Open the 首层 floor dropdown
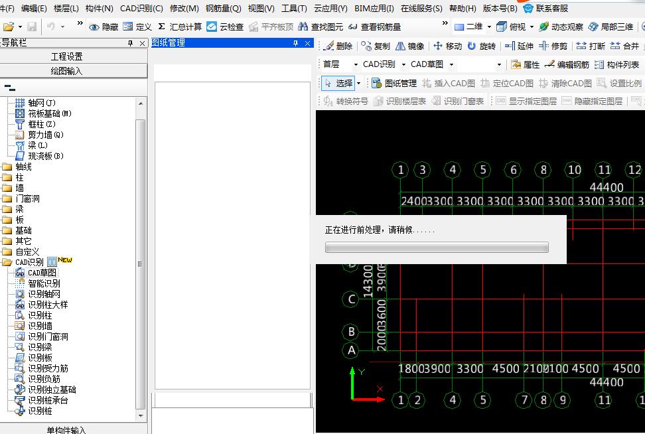Viewport: 645px width, 434px height. [355, 64]
